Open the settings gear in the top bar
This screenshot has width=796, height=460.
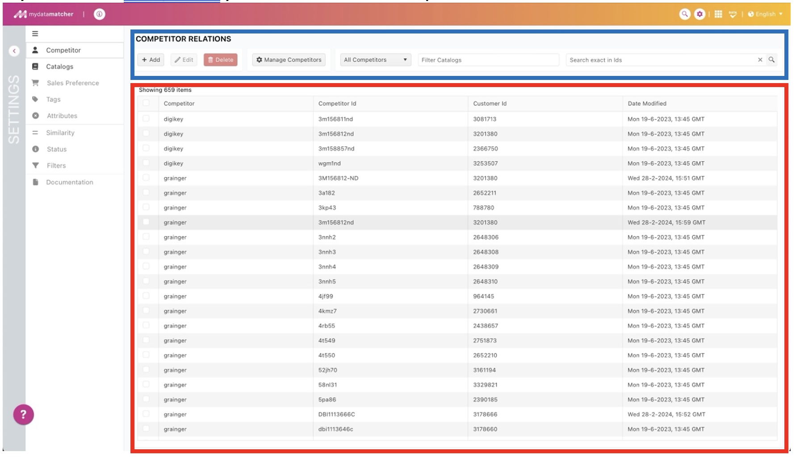[700, 14]
